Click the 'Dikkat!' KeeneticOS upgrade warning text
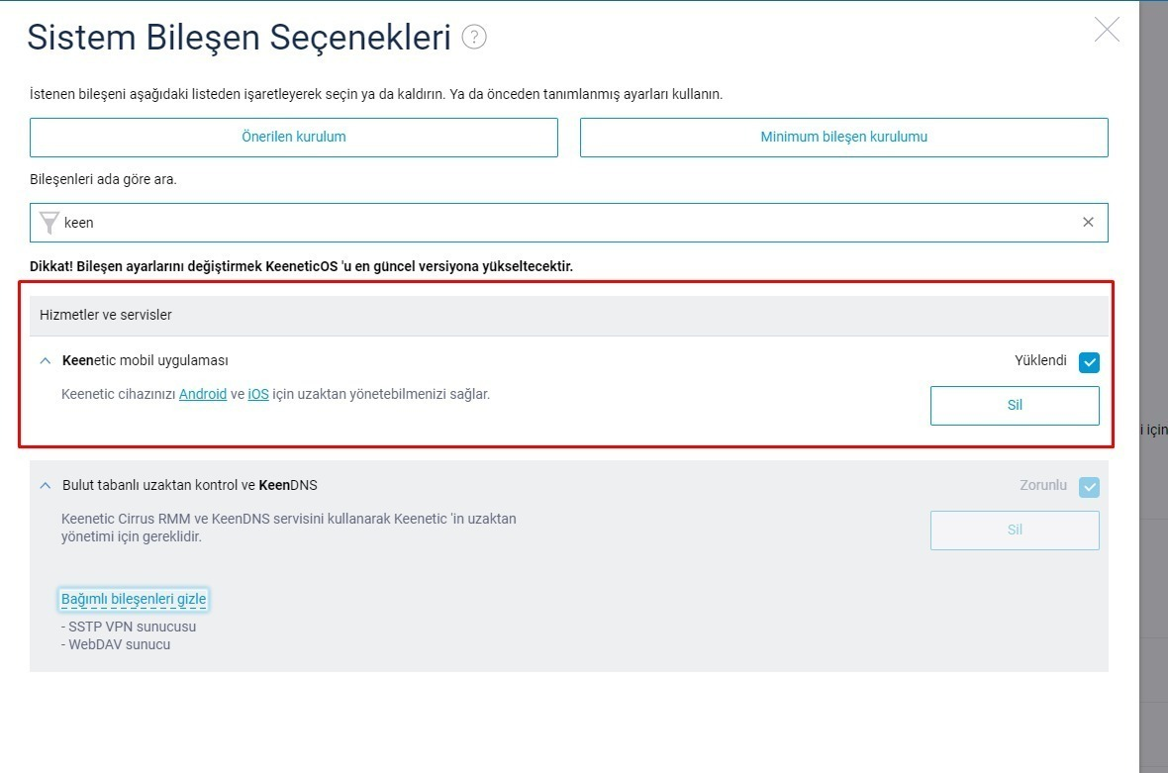 click(301, 266)
